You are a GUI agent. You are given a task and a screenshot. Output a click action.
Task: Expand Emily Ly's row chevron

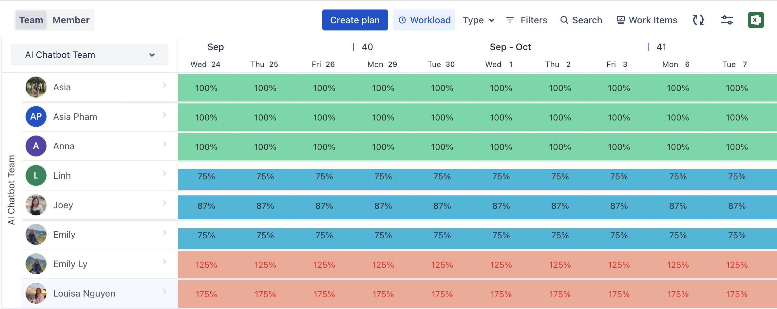[x=165, y=262]
